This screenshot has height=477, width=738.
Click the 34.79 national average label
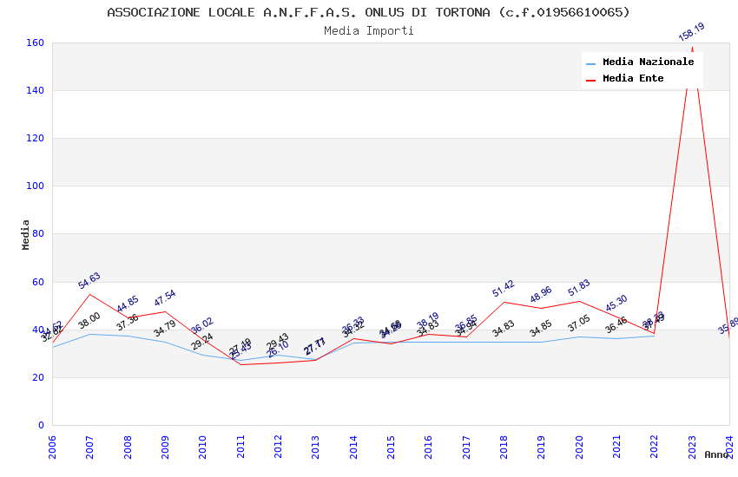pyautogui.click(x=165, y=328)
